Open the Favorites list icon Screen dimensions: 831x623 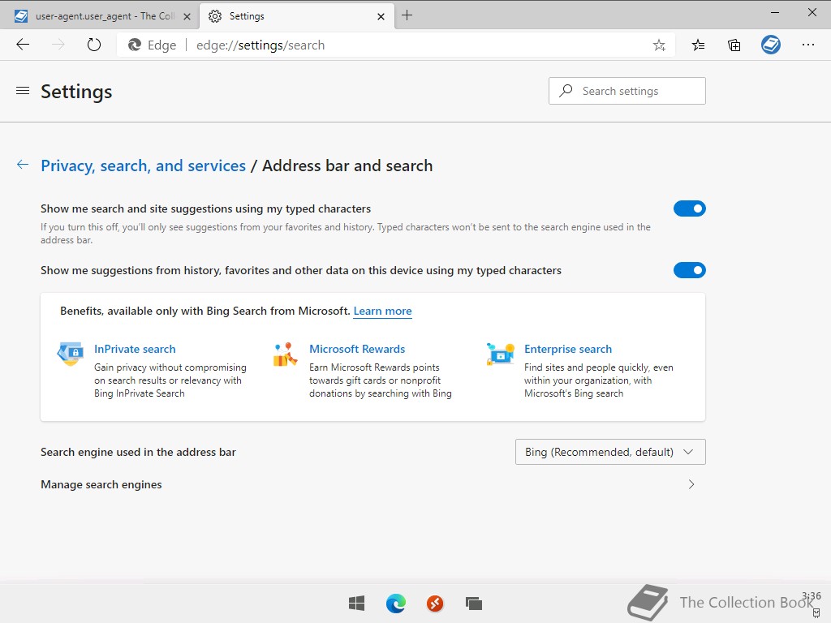click(x=698, y=45)
